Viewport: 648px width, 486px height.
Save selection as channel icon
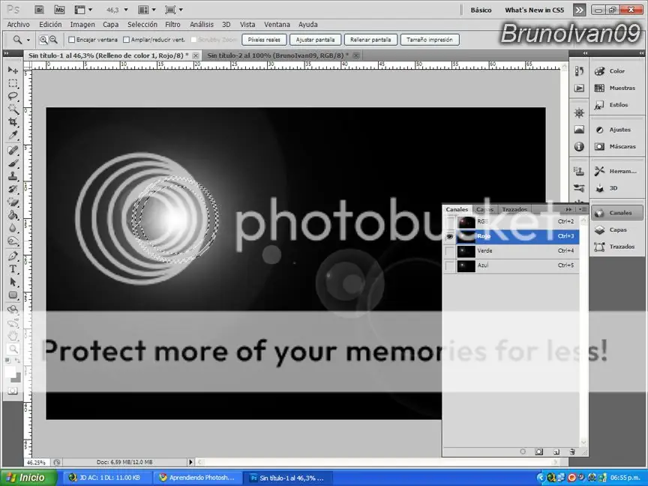click(539, 451)
